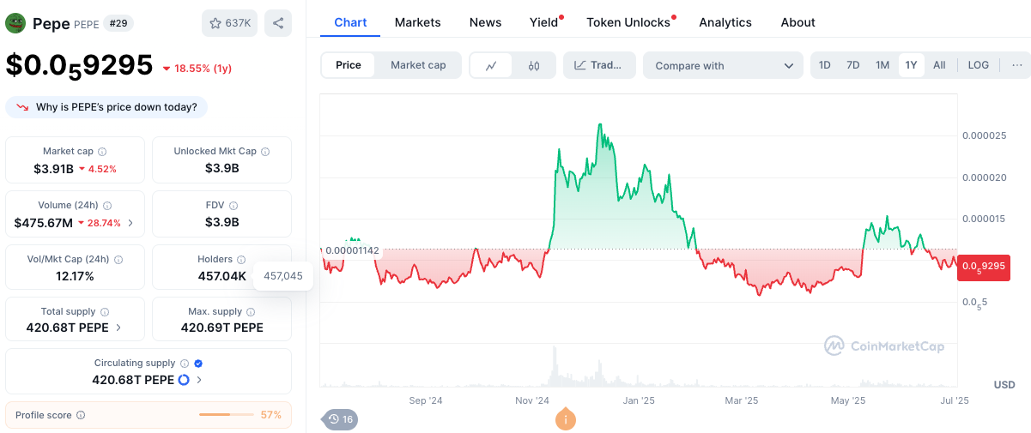The height and width of the screenshot is (433, 1031).
Task: Click the history events badge showing 16
Action: coord(340,419)
